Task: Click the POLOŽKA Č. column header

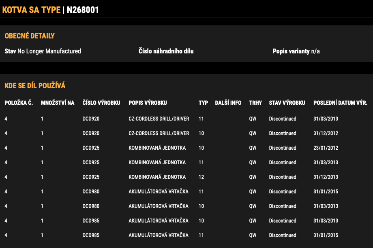Action: 19,103
